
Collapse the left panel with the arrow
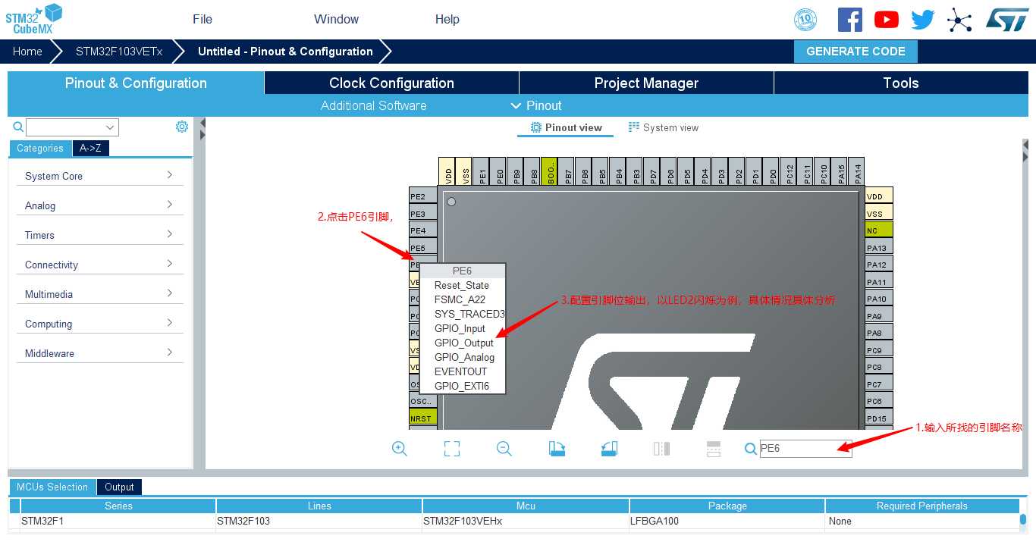[x=202, y=124]
